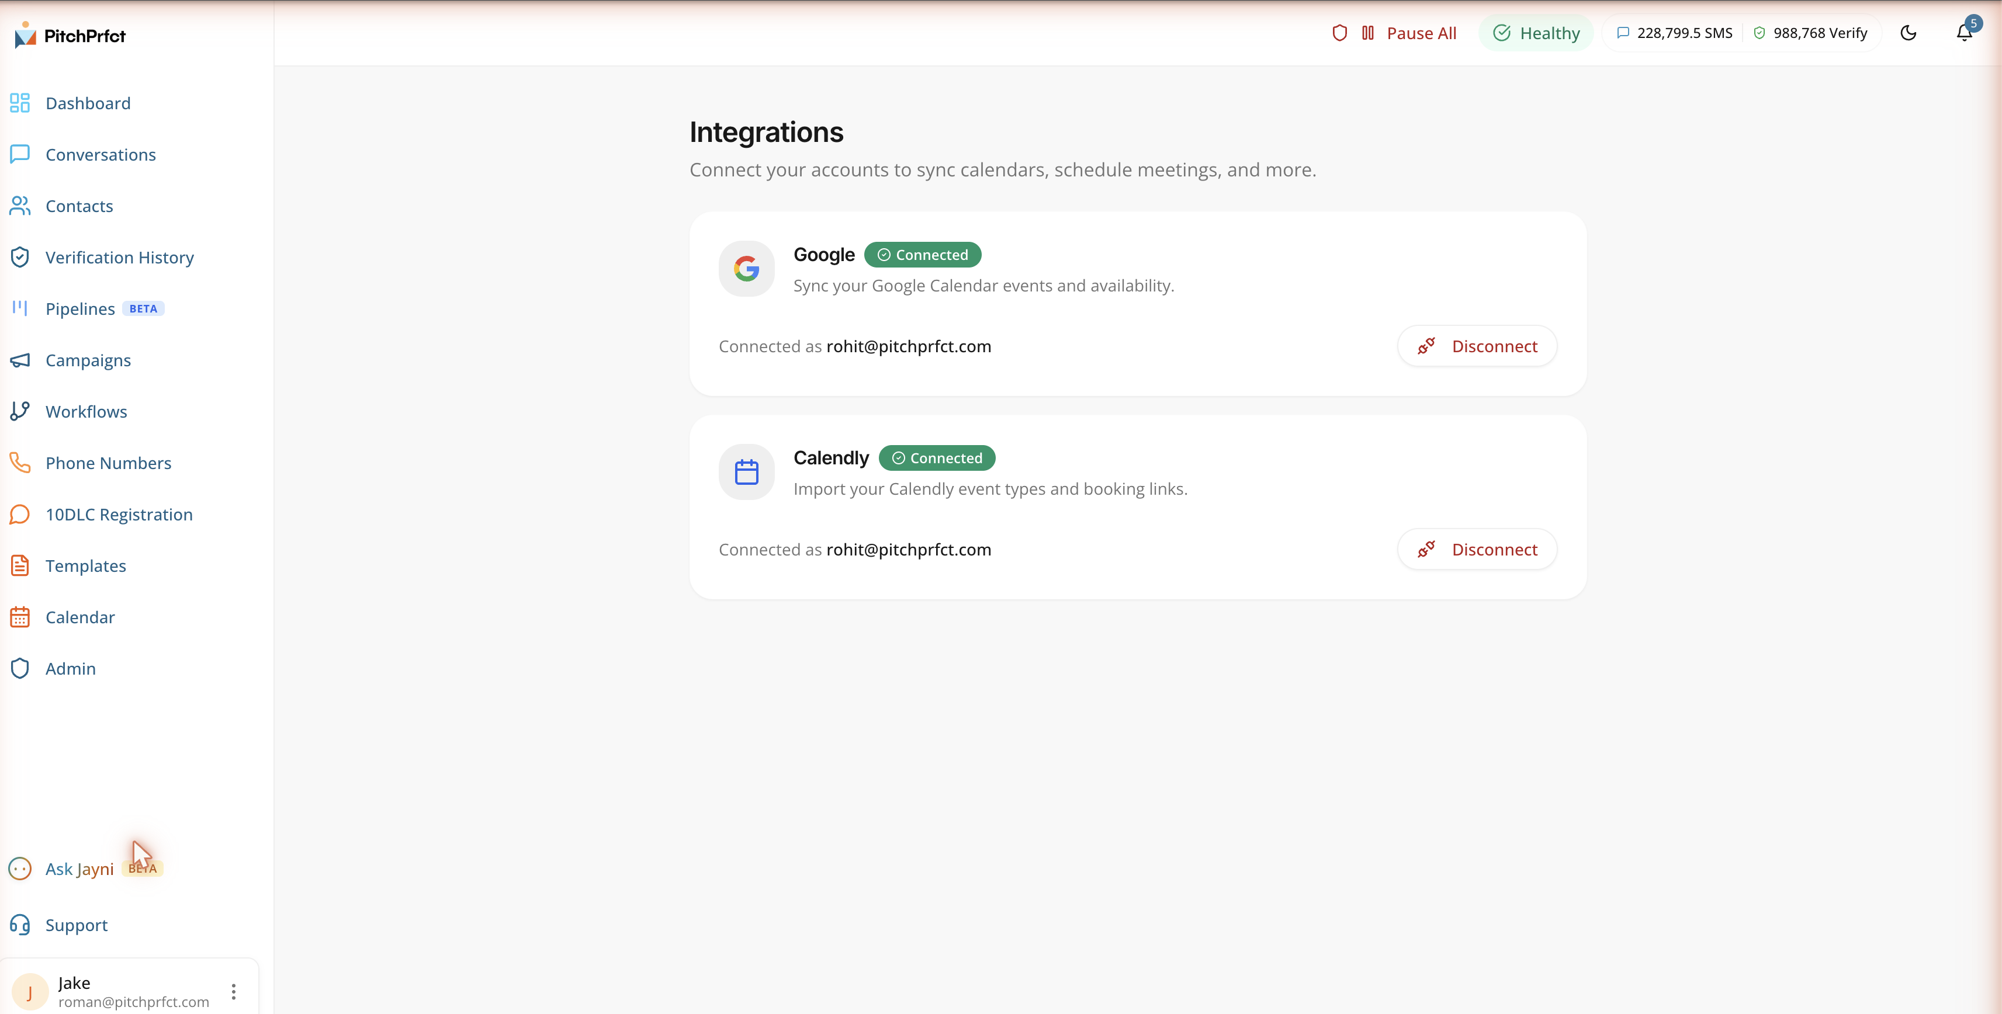Click Calendly's Connected status badge
This screenshot has height=1014, width=2002.
pyautogui.click(x=937, y=458)
